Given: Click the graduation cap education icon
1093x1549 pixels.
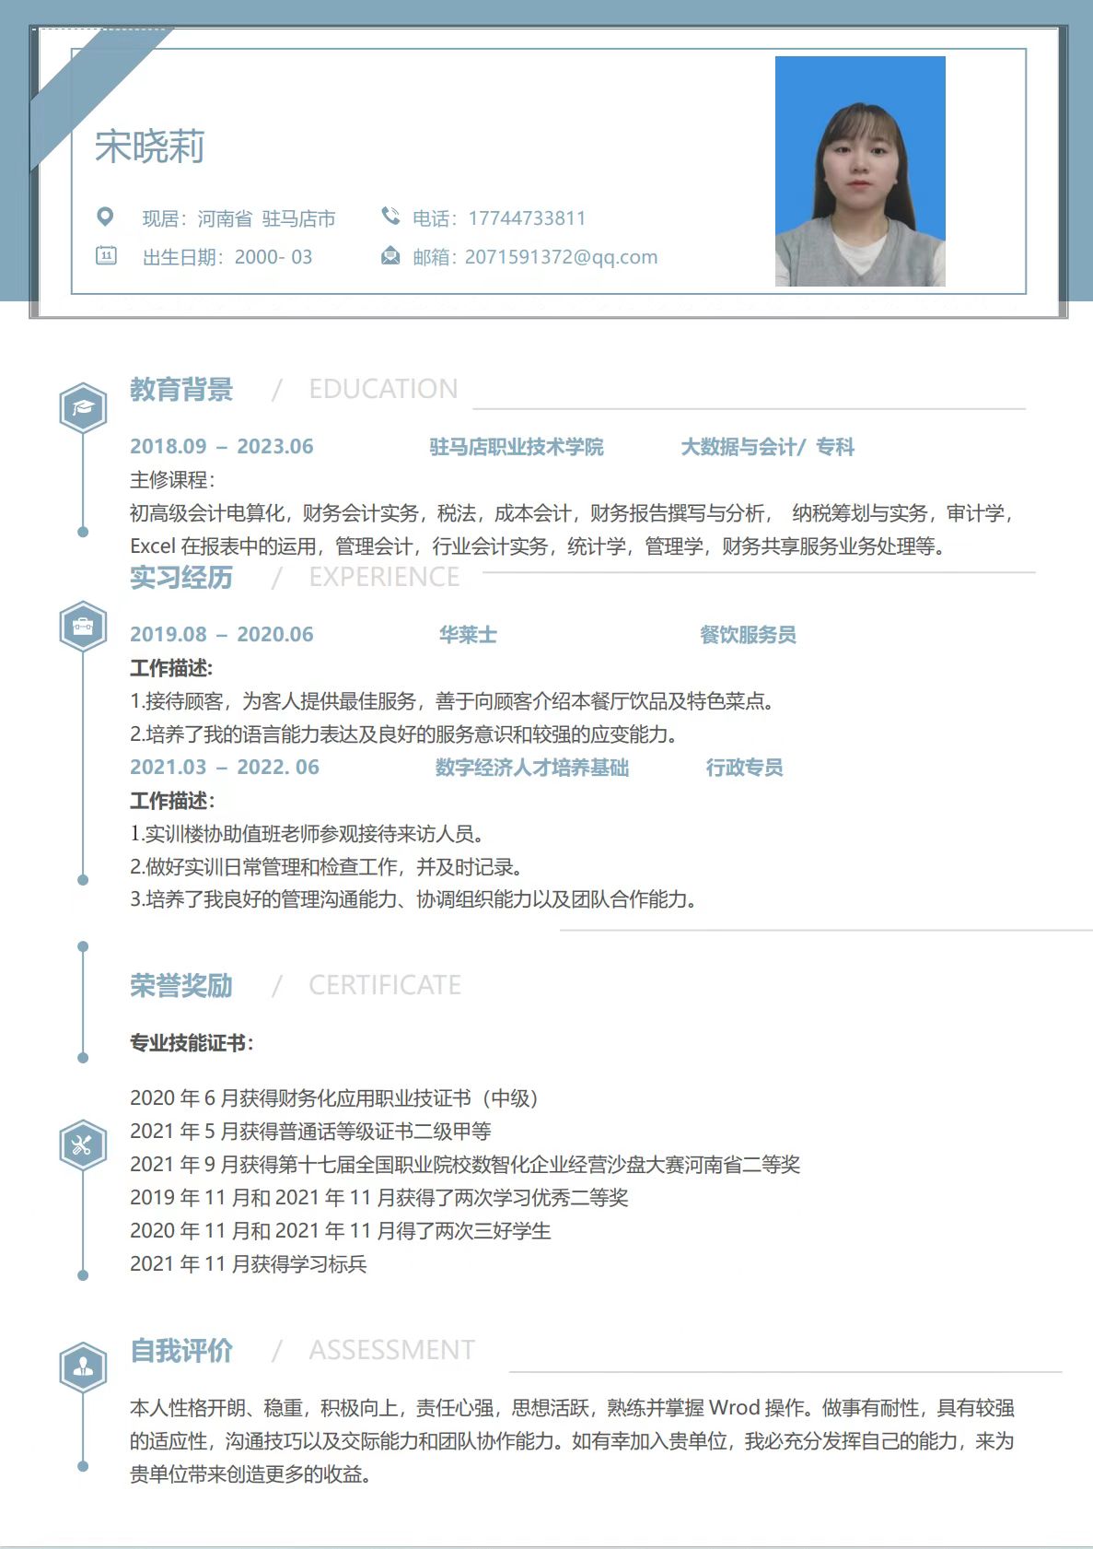Looking at the screenshot, I should pyautogui.click(x=83, y=407).
